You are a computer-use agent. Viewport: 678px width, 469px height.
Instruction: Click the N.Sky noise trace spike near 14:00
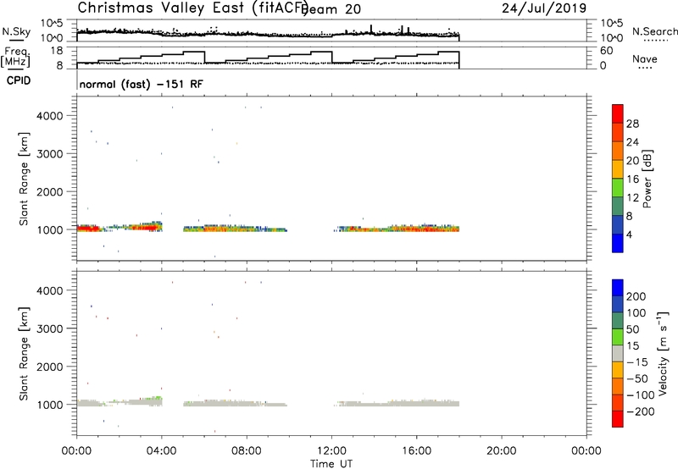click(371, 29)
